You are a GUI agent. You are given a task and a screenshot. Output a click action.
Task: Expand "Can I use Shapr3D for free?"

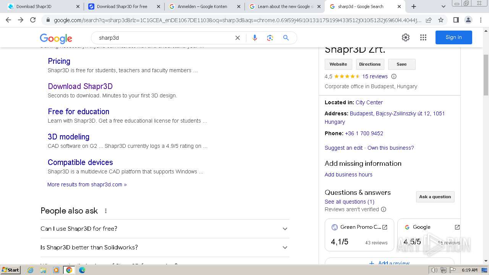(165, 229)
